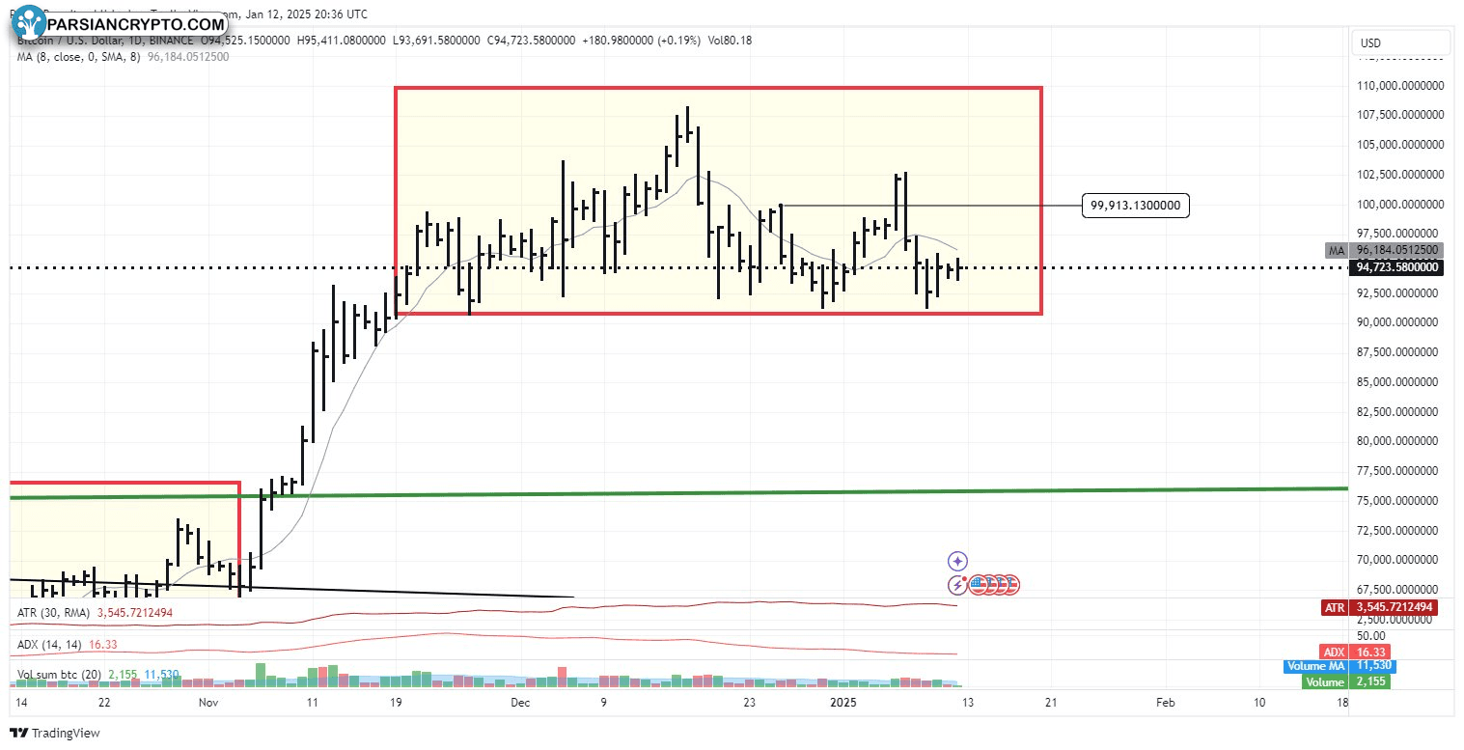The width and height of the screenshot is (1464, 750).
Task: Click the 105,000.0000000 price axis label
Action: point(1399,145)
